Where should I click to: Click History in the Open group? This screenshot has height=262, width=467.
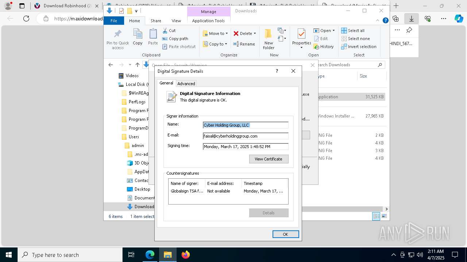(324, 47)
